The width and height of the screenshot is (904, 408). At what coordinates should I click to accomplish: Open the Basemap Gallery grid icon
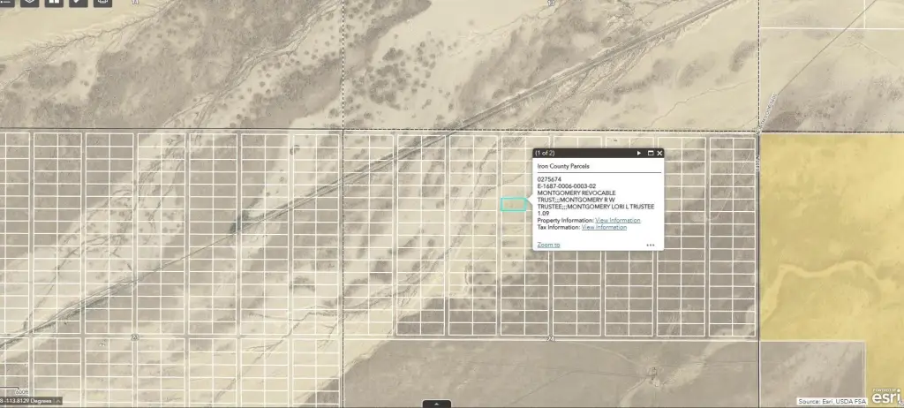tap(55, 1)
